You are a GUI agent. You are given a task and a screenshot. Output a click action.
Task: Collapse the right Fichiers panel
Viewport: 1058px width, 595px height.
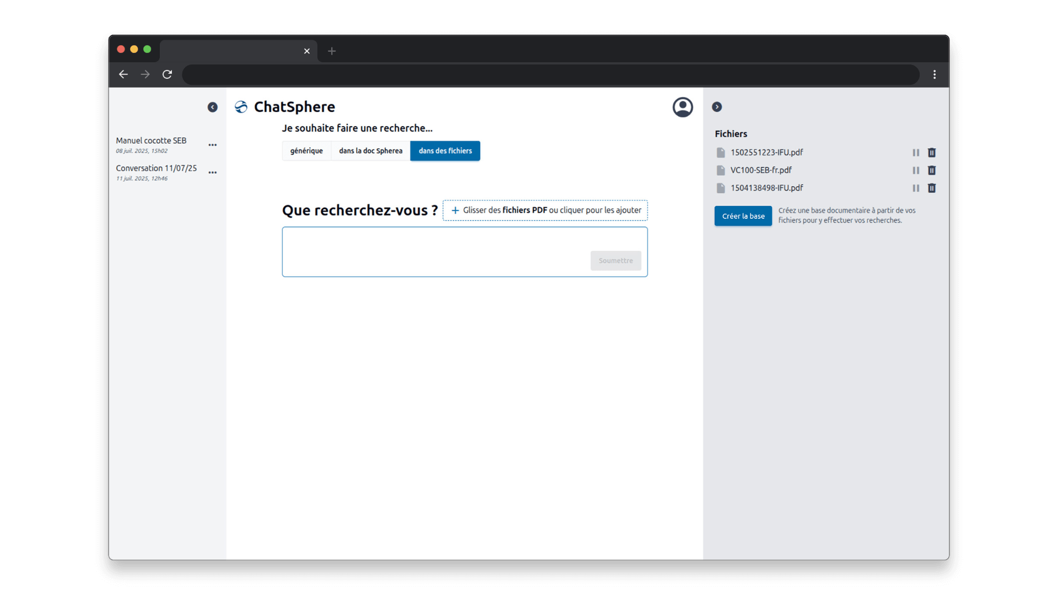(716, 107)
